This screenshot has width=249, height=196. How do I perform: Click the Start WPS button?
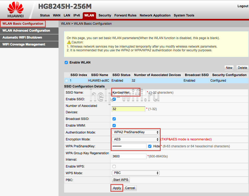tap(121, 180)
